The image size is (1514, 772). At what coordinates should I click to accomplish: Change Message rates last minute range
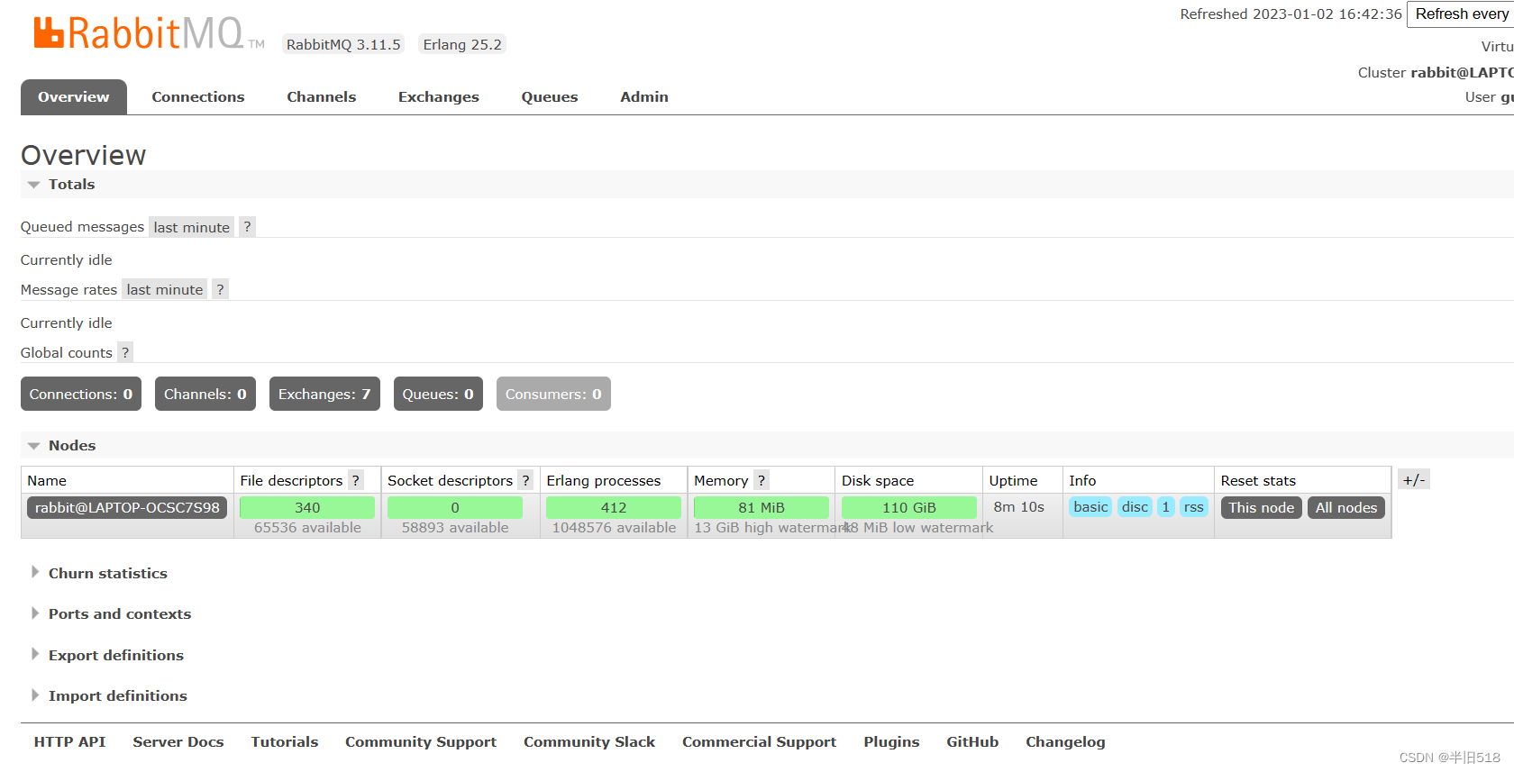pos(165,289)
